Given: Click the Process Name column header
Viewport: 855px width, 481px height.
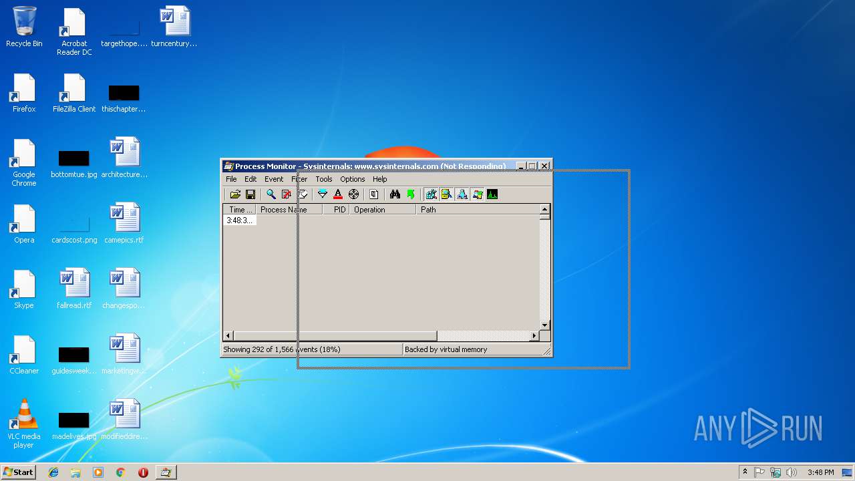Looking at the screenshot, I should pyautogui.click(x=289, y=210).
